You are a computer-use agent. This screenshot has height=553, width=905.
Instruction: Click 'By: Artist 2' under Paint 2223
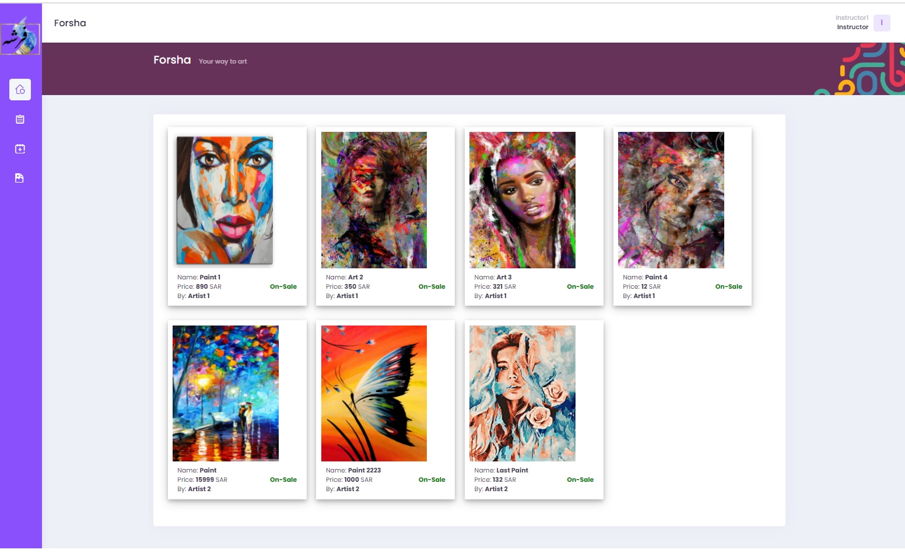coord(343,489)
